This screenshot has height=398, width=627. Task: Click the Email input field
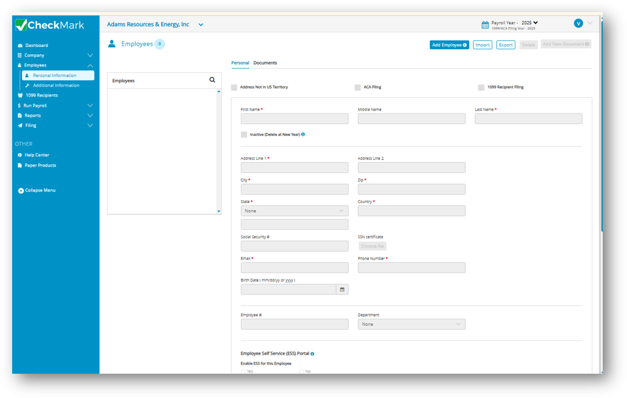click(294, 268)
